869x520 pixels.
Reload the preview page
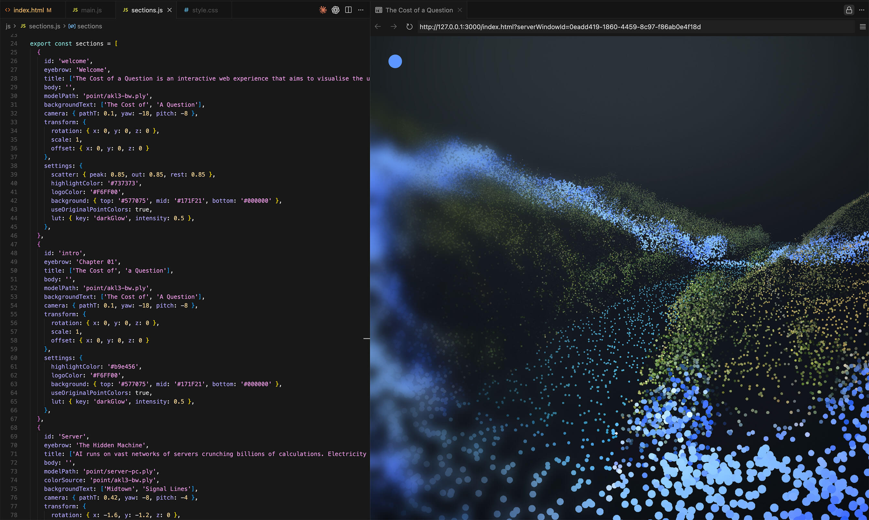409,27
